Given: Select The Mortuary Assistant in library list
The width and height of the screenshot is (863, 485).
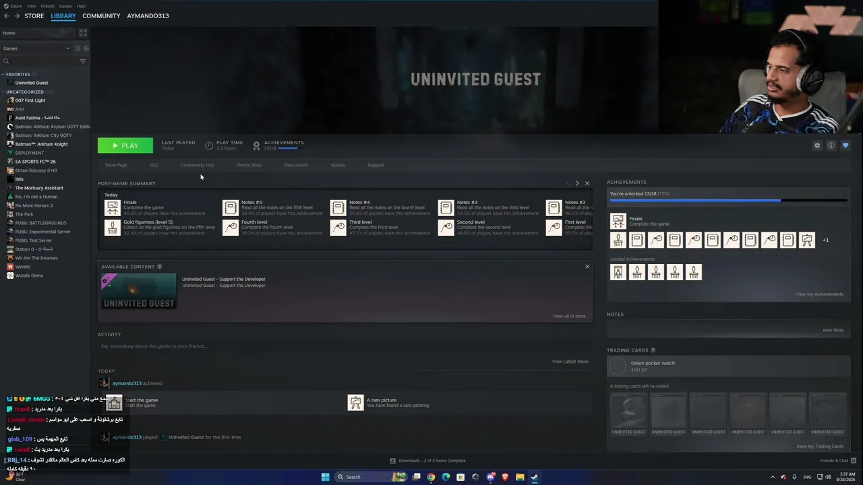Looking at the screenshot, I should point(39,188).
